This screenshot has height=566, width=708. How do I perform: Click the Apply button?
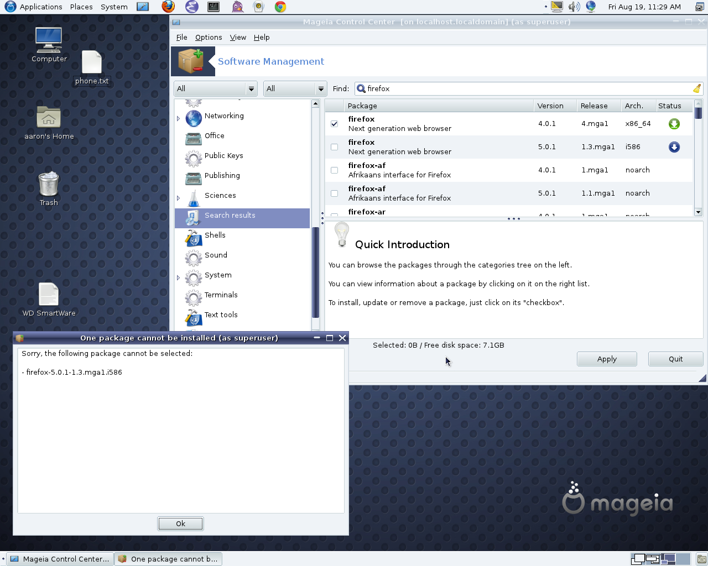point(607,359)
